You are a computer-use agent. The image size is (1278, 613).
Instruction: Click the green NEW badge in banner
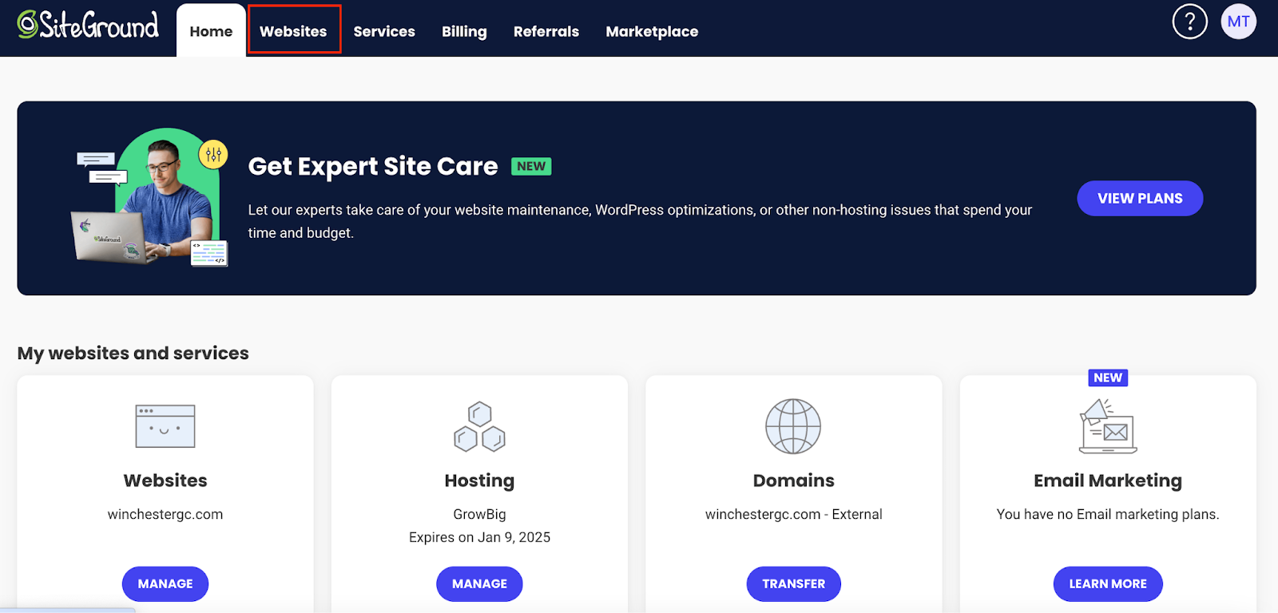pyautogui.click(x=531, y=166)
